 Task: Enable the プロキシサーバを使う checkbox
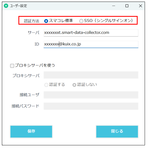pyautogui.click(x=12, y=66)
